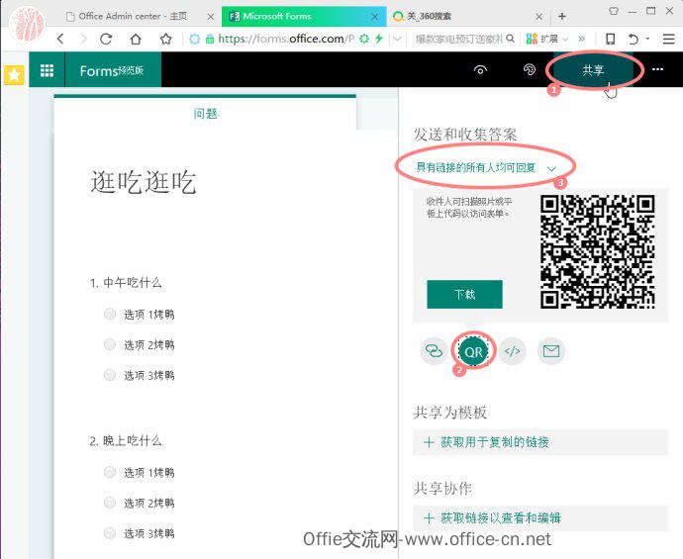Screen dimensions: 683x559
Task: Click the form title 逛吃逛吃
Action: (144, 182)
